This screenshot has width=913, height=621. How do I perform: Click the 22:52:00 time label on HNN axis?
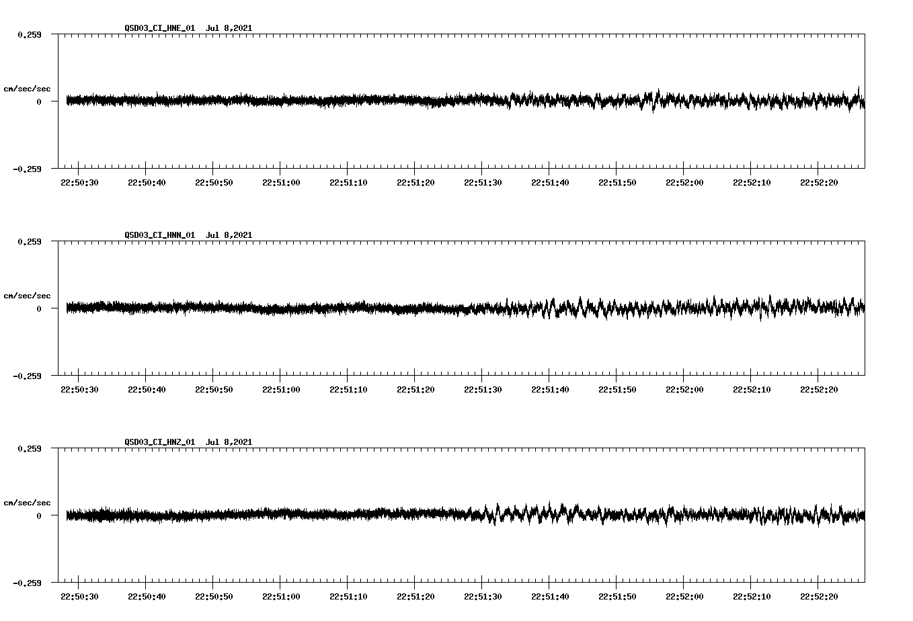tap(684, 390)
